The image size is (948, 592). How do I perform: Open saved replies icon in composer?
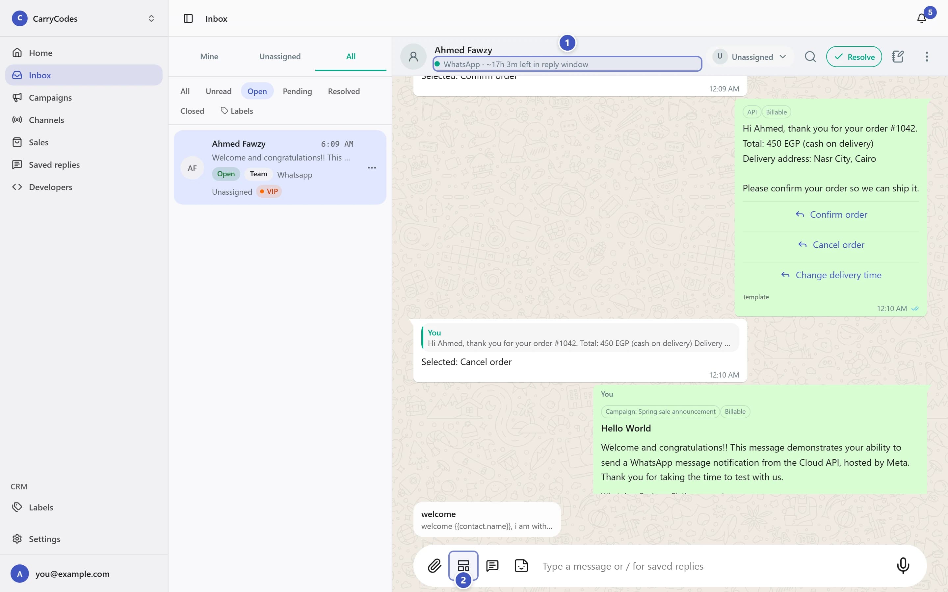coord(492,566)
